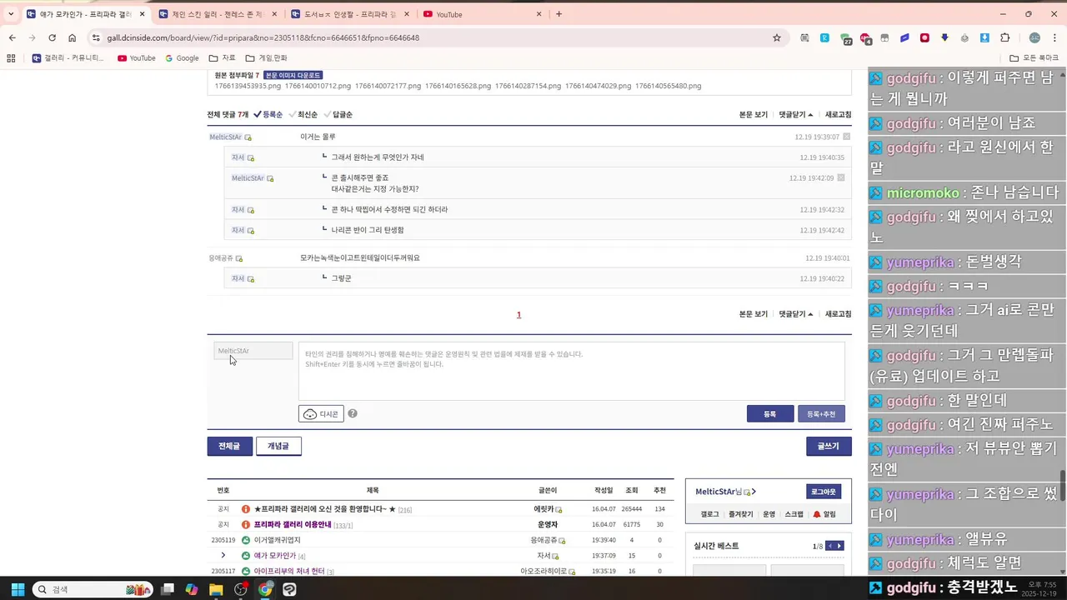Click the 등록+추천 button
Viewport: 1067px width, 600px height.
click(x=821, y=414)
